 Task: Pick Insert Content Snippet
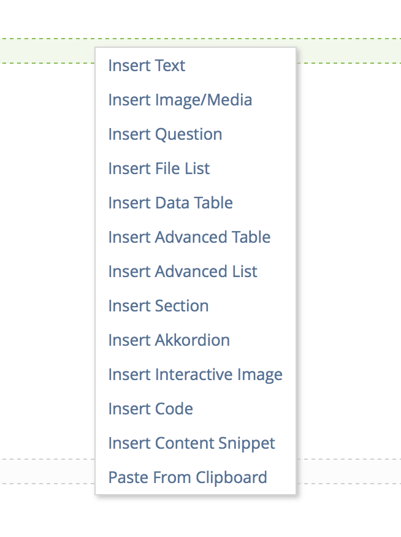pyautogui.click(x=191, y=443)
